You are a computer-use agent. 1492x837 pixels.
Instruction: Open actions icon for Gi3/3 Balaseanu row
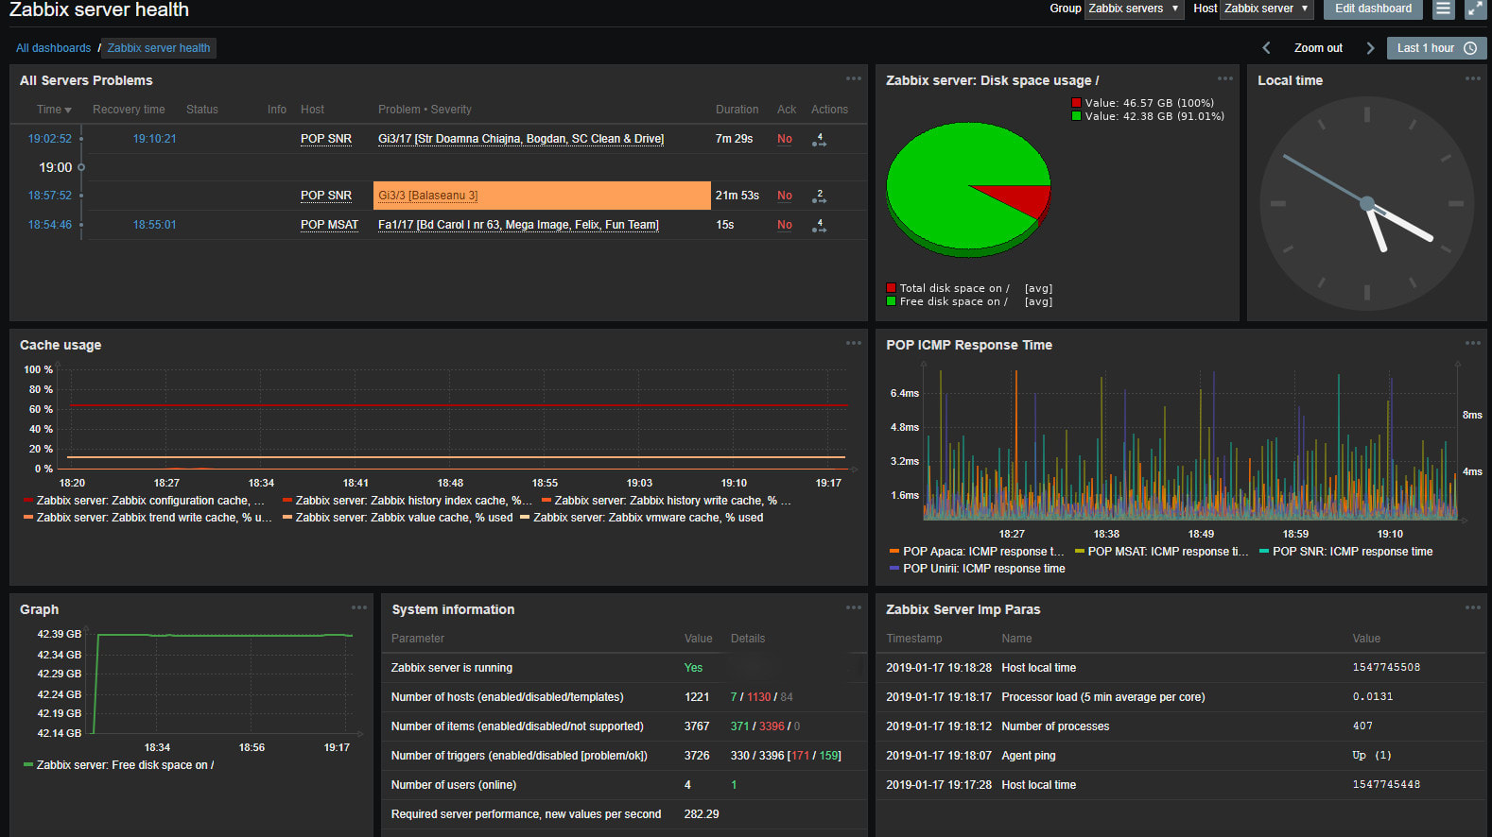(819, 196)
